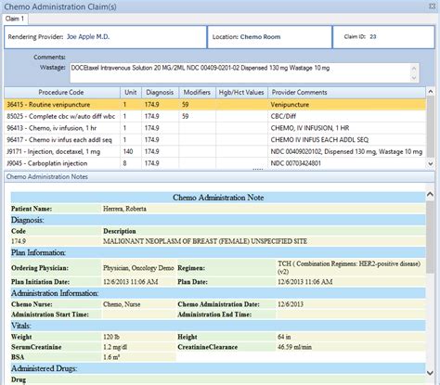Viewport: 440px width, 385px height.
Task: Click the notes panel vertical scrollbar thumb
Action: coord(430,237)
